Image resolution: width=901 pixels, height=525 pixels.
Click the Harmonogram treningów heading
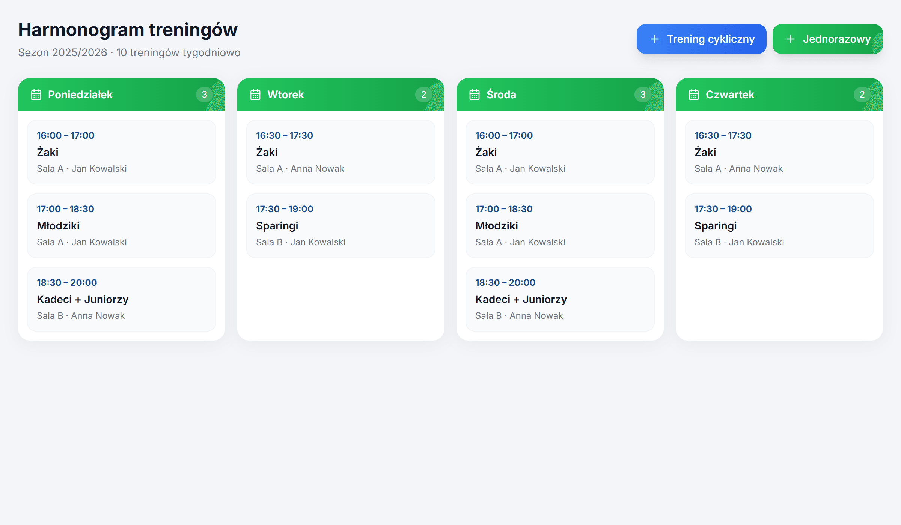click(128, 30)
